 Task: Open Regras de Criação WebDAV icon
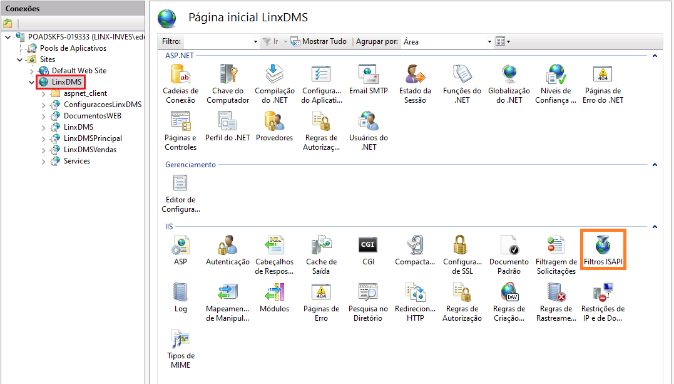(x=509, y=302)
